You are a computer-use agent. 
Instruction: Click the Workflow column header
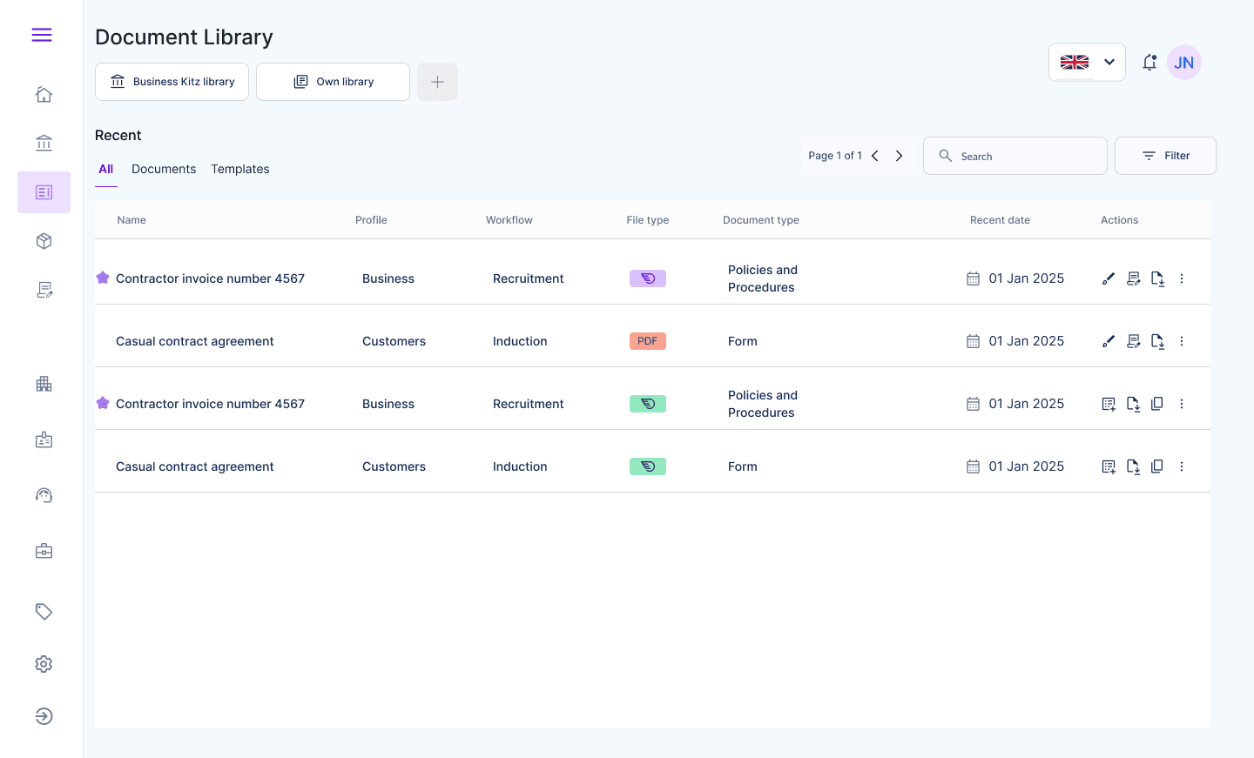point(509,220)
